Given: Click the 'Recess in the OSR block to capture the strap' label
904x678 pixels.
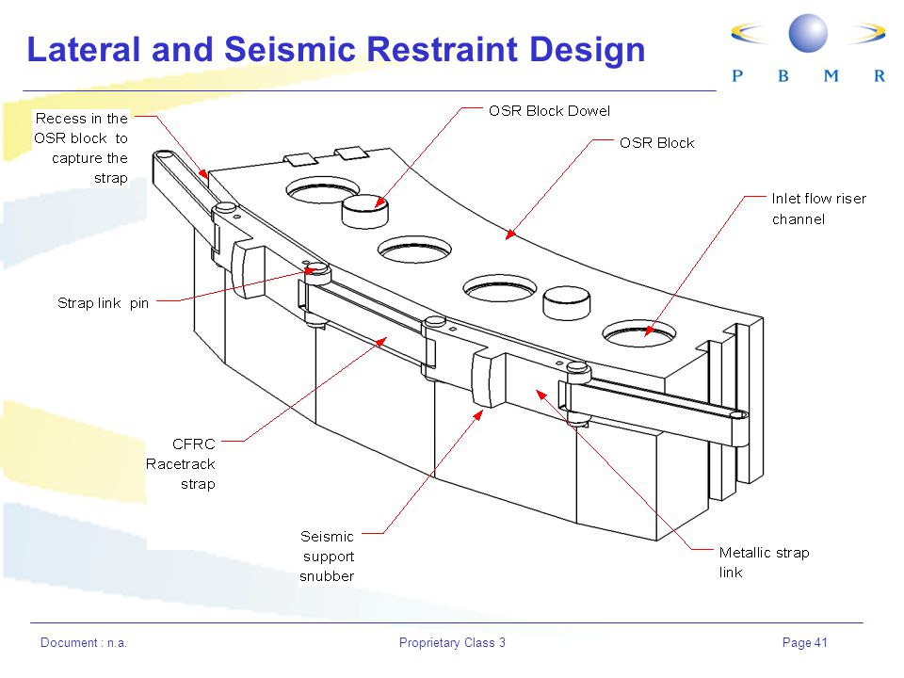Looking at the screenshot, I should pos(81,148).
